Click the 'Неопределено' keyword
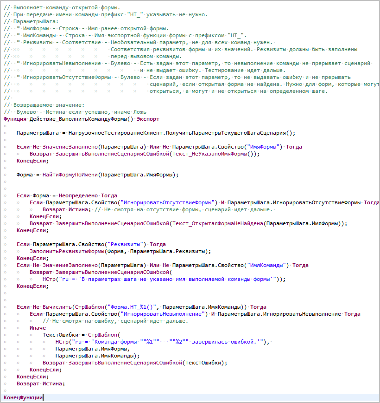This screenshot has width=380, height=403. [x=78, y=195]
